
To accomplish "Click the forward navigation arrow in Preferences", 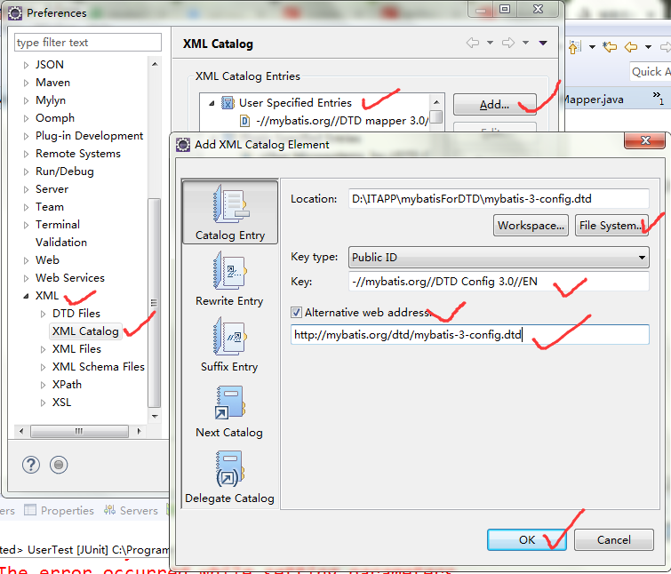I will point(508,43).
